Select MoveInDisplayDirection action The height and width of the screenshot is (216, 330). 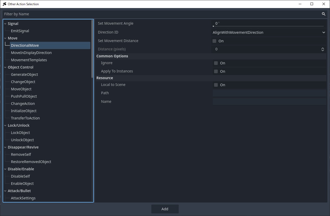(x=31, y=53)
